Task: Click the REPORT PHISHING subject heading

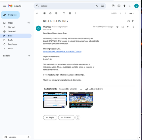Action: (x=55, y=21)
